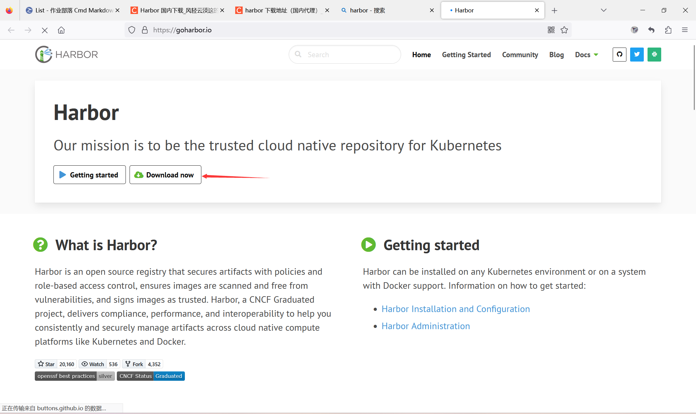Viewport: 696px width, 414px height.
Task: Open the Firefox application menu
Action: click(685, 30)
